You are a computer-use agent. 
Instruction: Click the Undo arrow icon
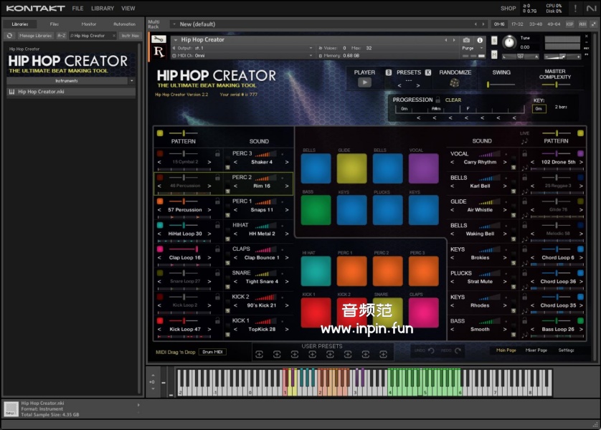click(x=431, y=350)
